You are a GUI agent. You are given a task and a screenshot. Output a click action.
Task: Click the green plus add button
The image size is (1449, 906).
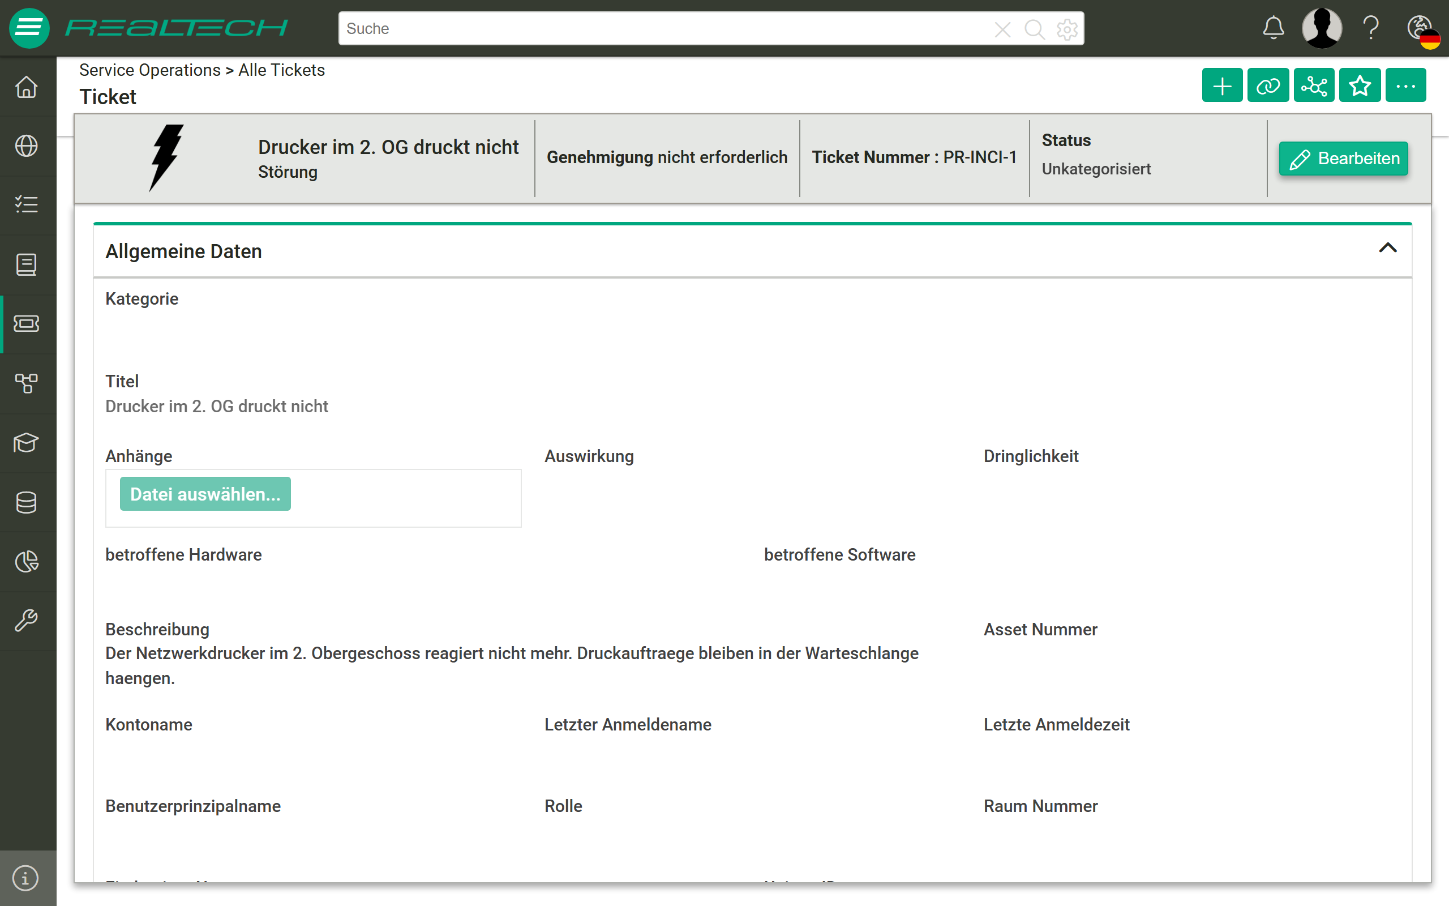click(x=1222, y=86)
